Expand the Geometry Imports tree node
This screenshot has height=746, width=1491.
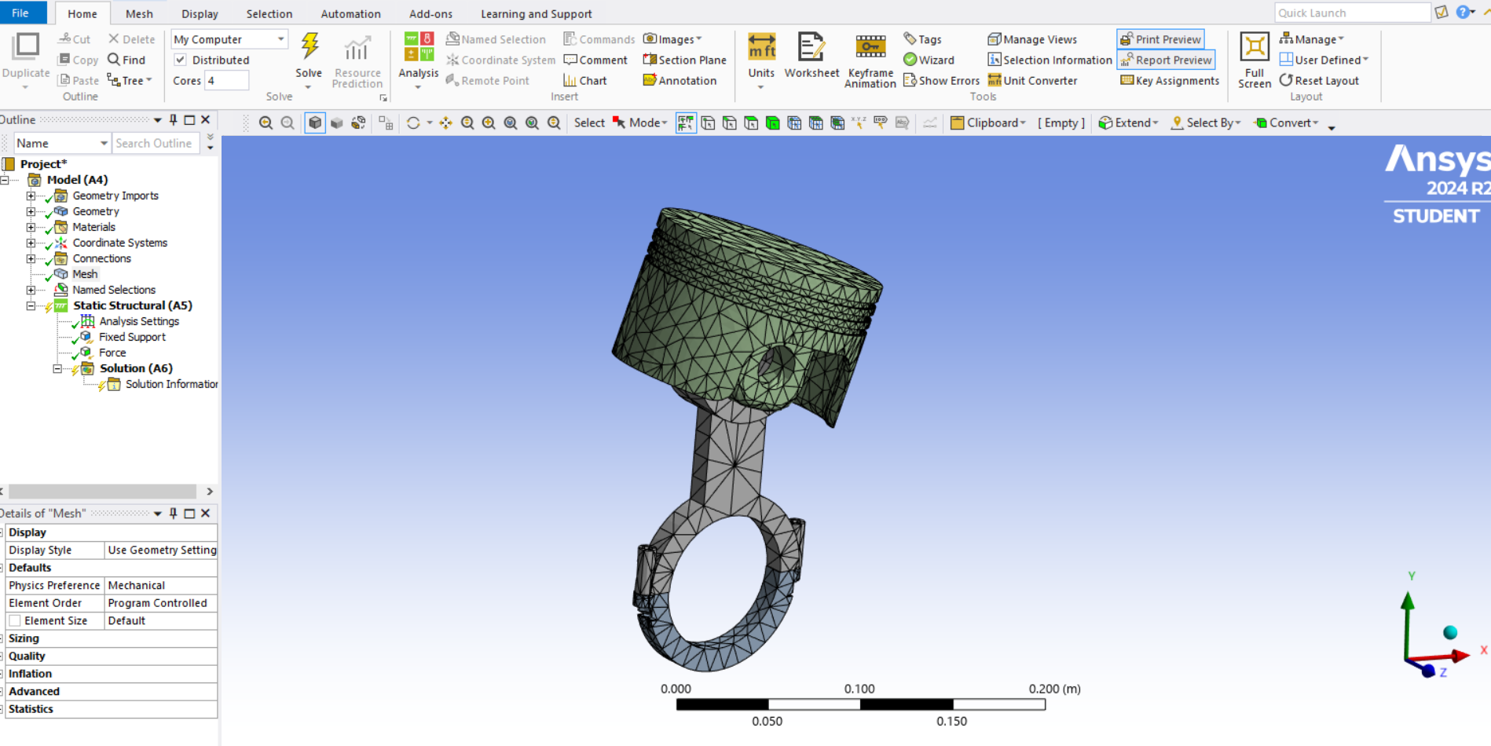tap(31, 196)
